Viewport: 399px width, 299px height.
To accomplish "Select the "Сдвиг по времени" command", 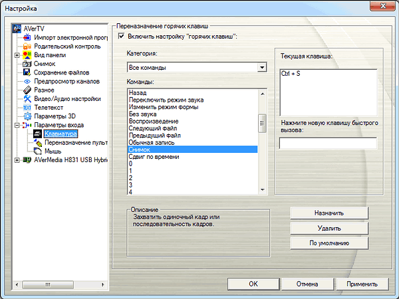I will [x=193, y=157].
